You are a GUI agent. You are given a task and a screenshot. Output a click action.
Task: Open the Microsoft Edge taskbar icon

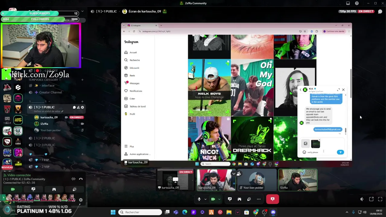tap(185, 212)
